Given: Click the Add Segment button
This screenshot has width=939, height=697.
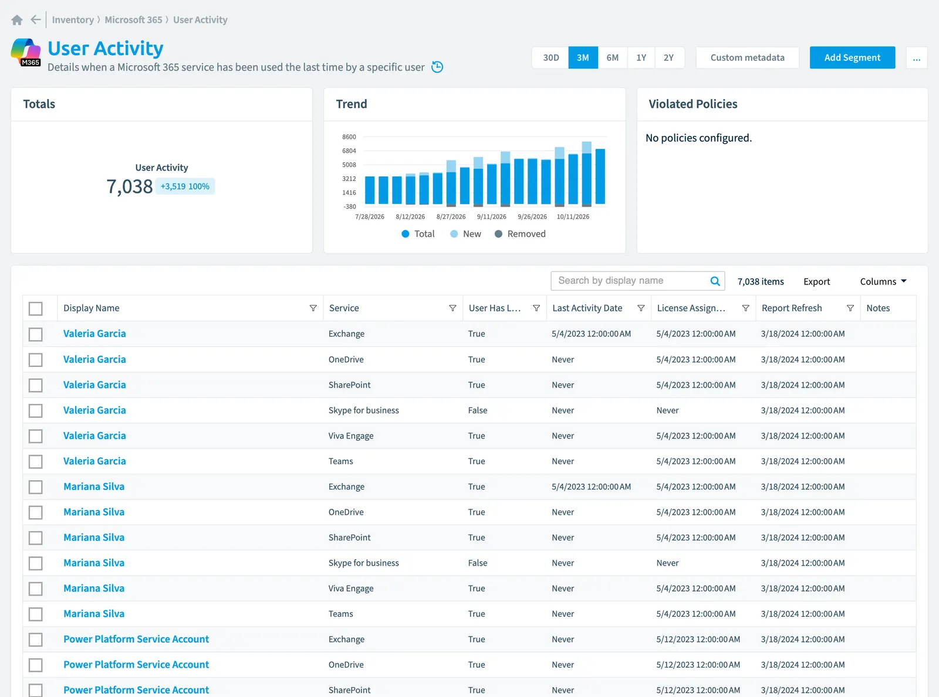Looking at the screenshot, I should point(852,57).
